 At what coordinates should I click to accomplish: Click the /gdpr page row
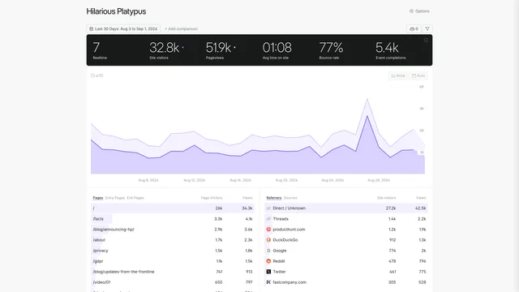pos(173,261)
